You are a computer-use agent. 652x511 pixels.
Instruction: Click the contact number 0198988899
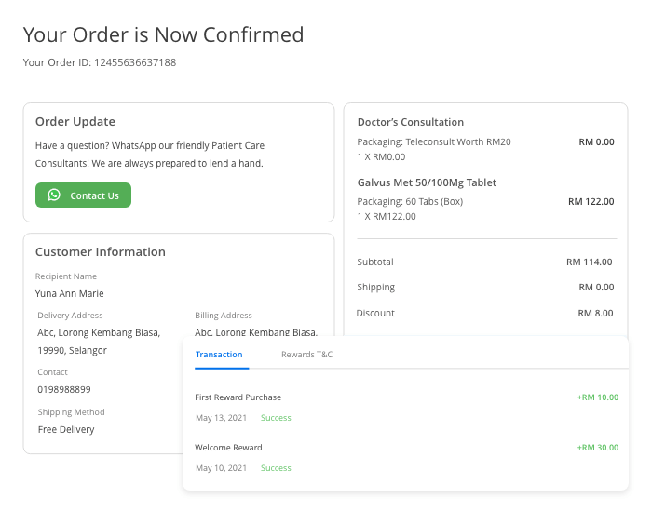pyautogui.click(x=64, y=389)
